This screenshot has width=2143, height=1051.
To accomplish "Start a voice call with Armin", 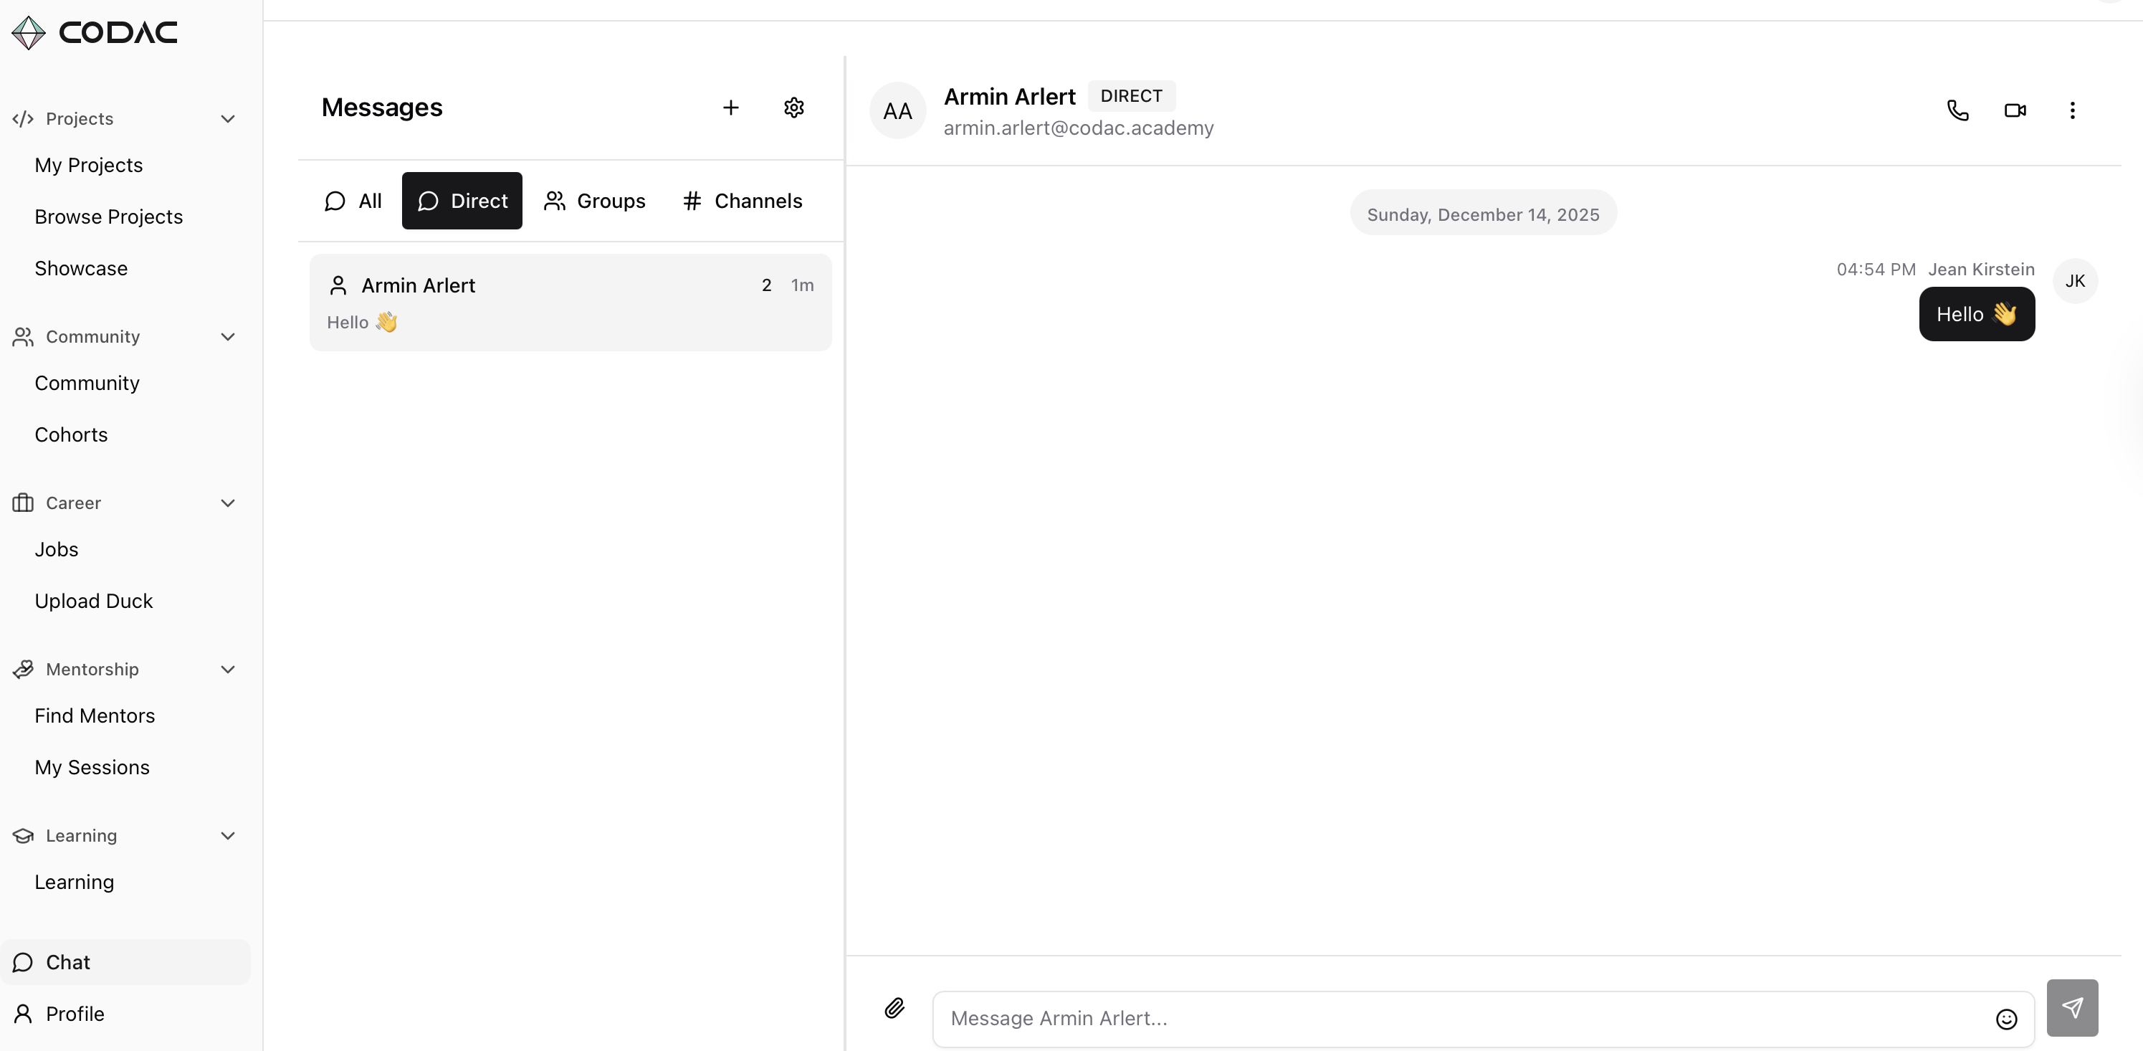I will [x=1957, y=110].
